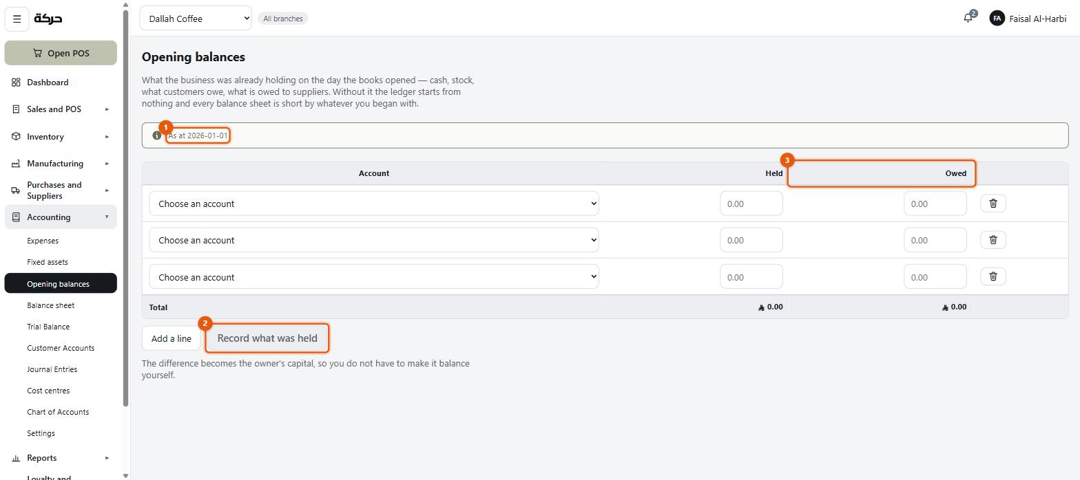Screen dimensions: 1080x480
Task: Click the Add a line button
Action: click(172, 338)
